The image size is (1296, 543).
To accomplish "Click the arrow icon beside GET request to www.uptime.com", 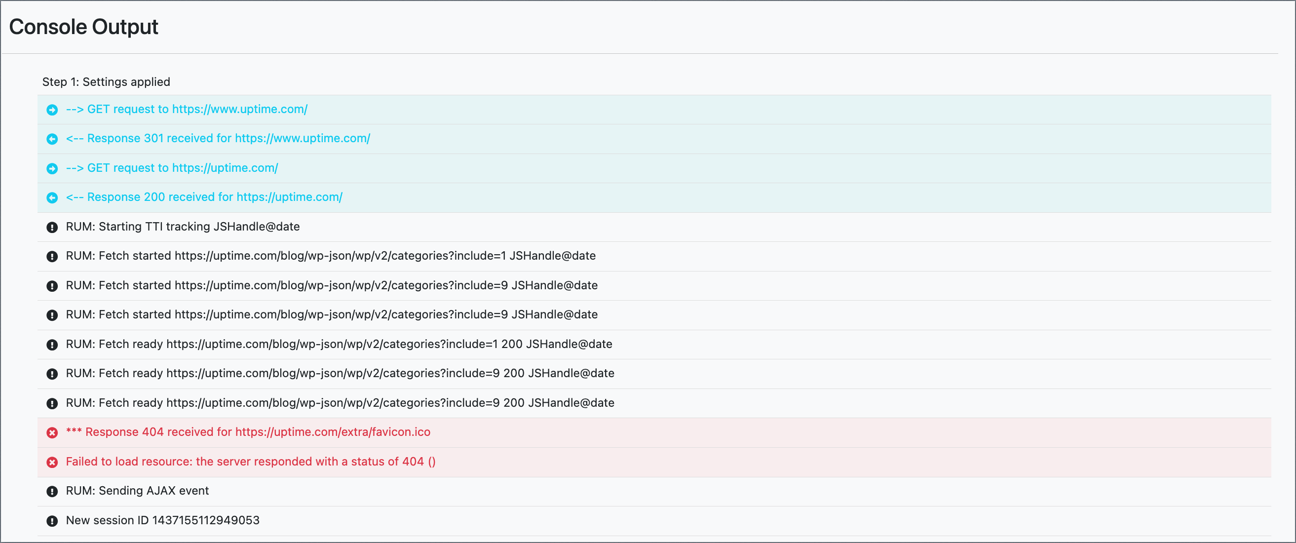I will (52, 110).
